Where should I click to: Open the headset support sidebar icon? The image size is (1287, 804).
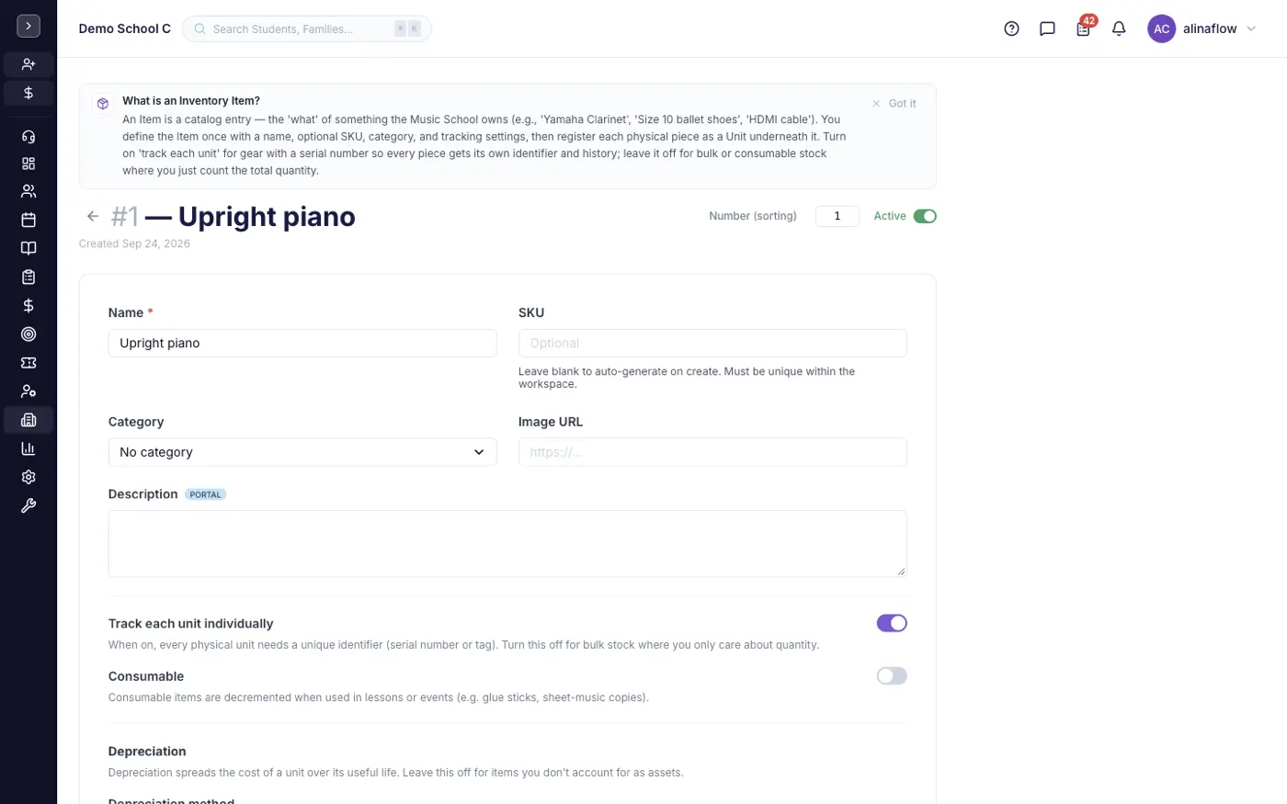pyautogui.click(x=28, y=137)
